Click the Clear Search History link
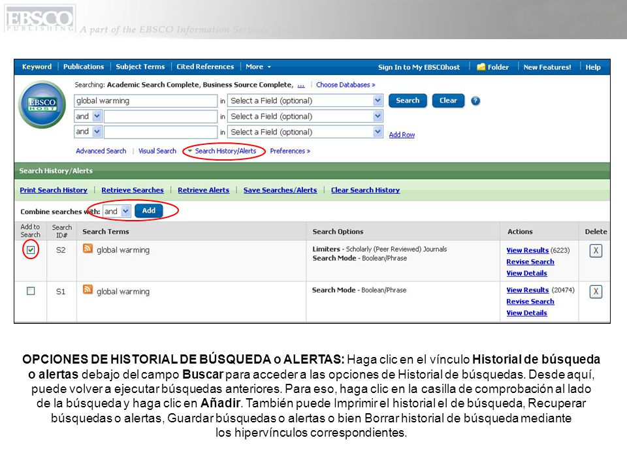This screenshot has width=627, height=470. pos(366,190)
